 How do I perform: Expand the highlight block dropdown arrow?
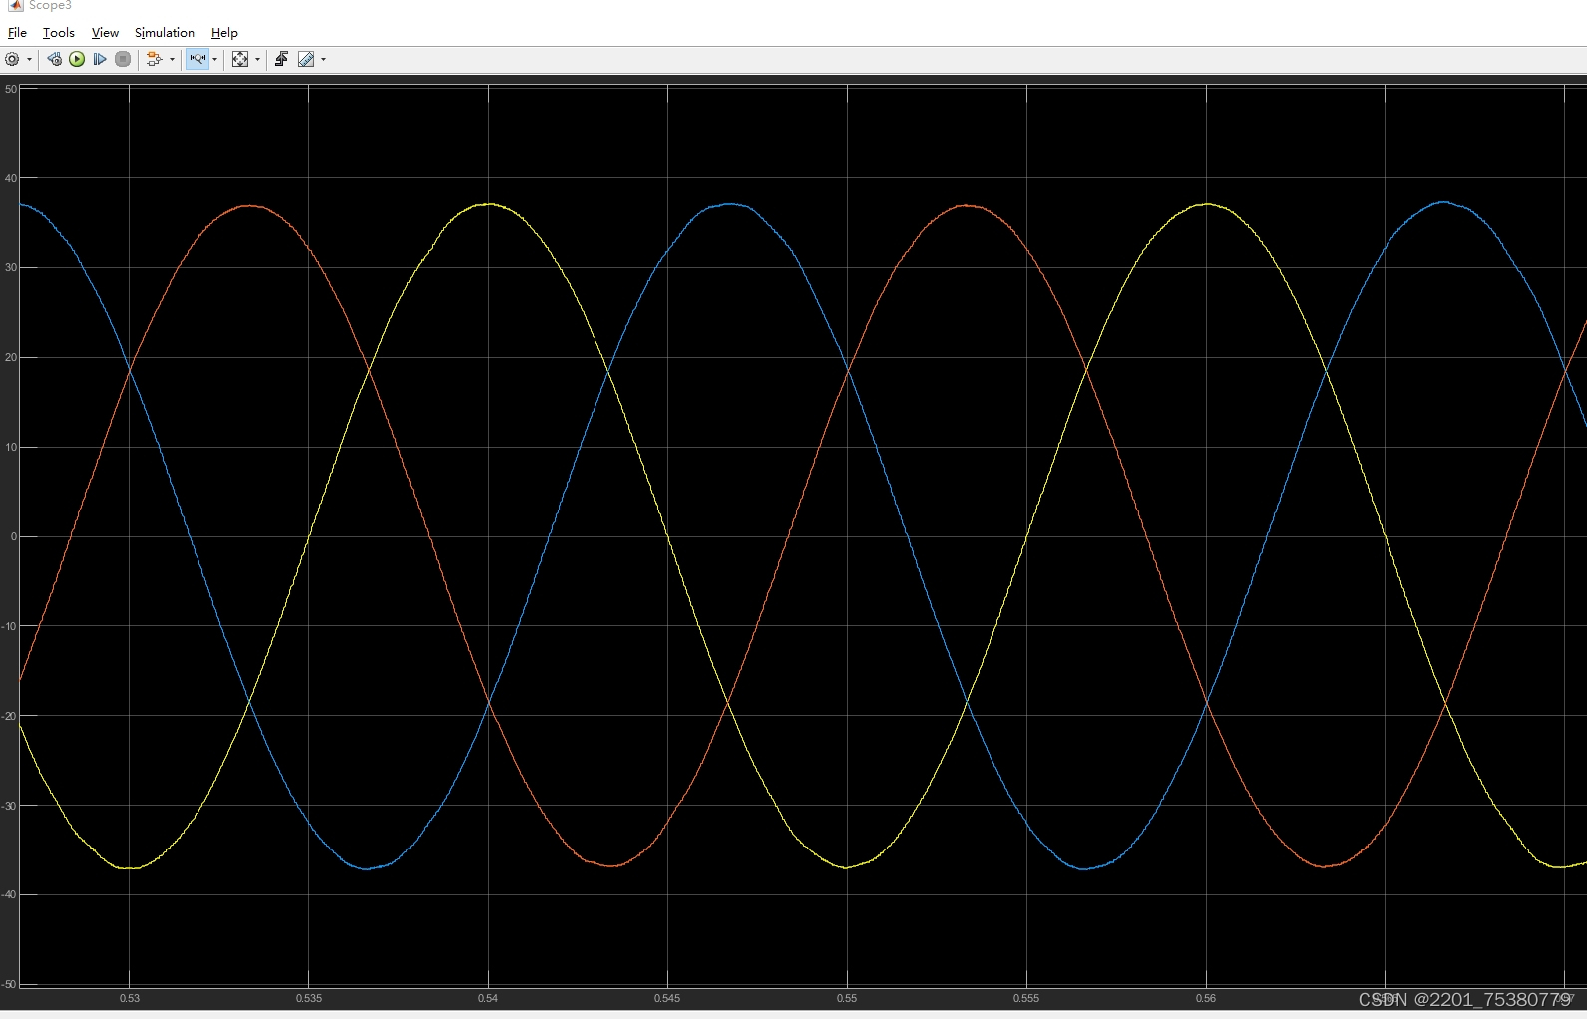172,60
